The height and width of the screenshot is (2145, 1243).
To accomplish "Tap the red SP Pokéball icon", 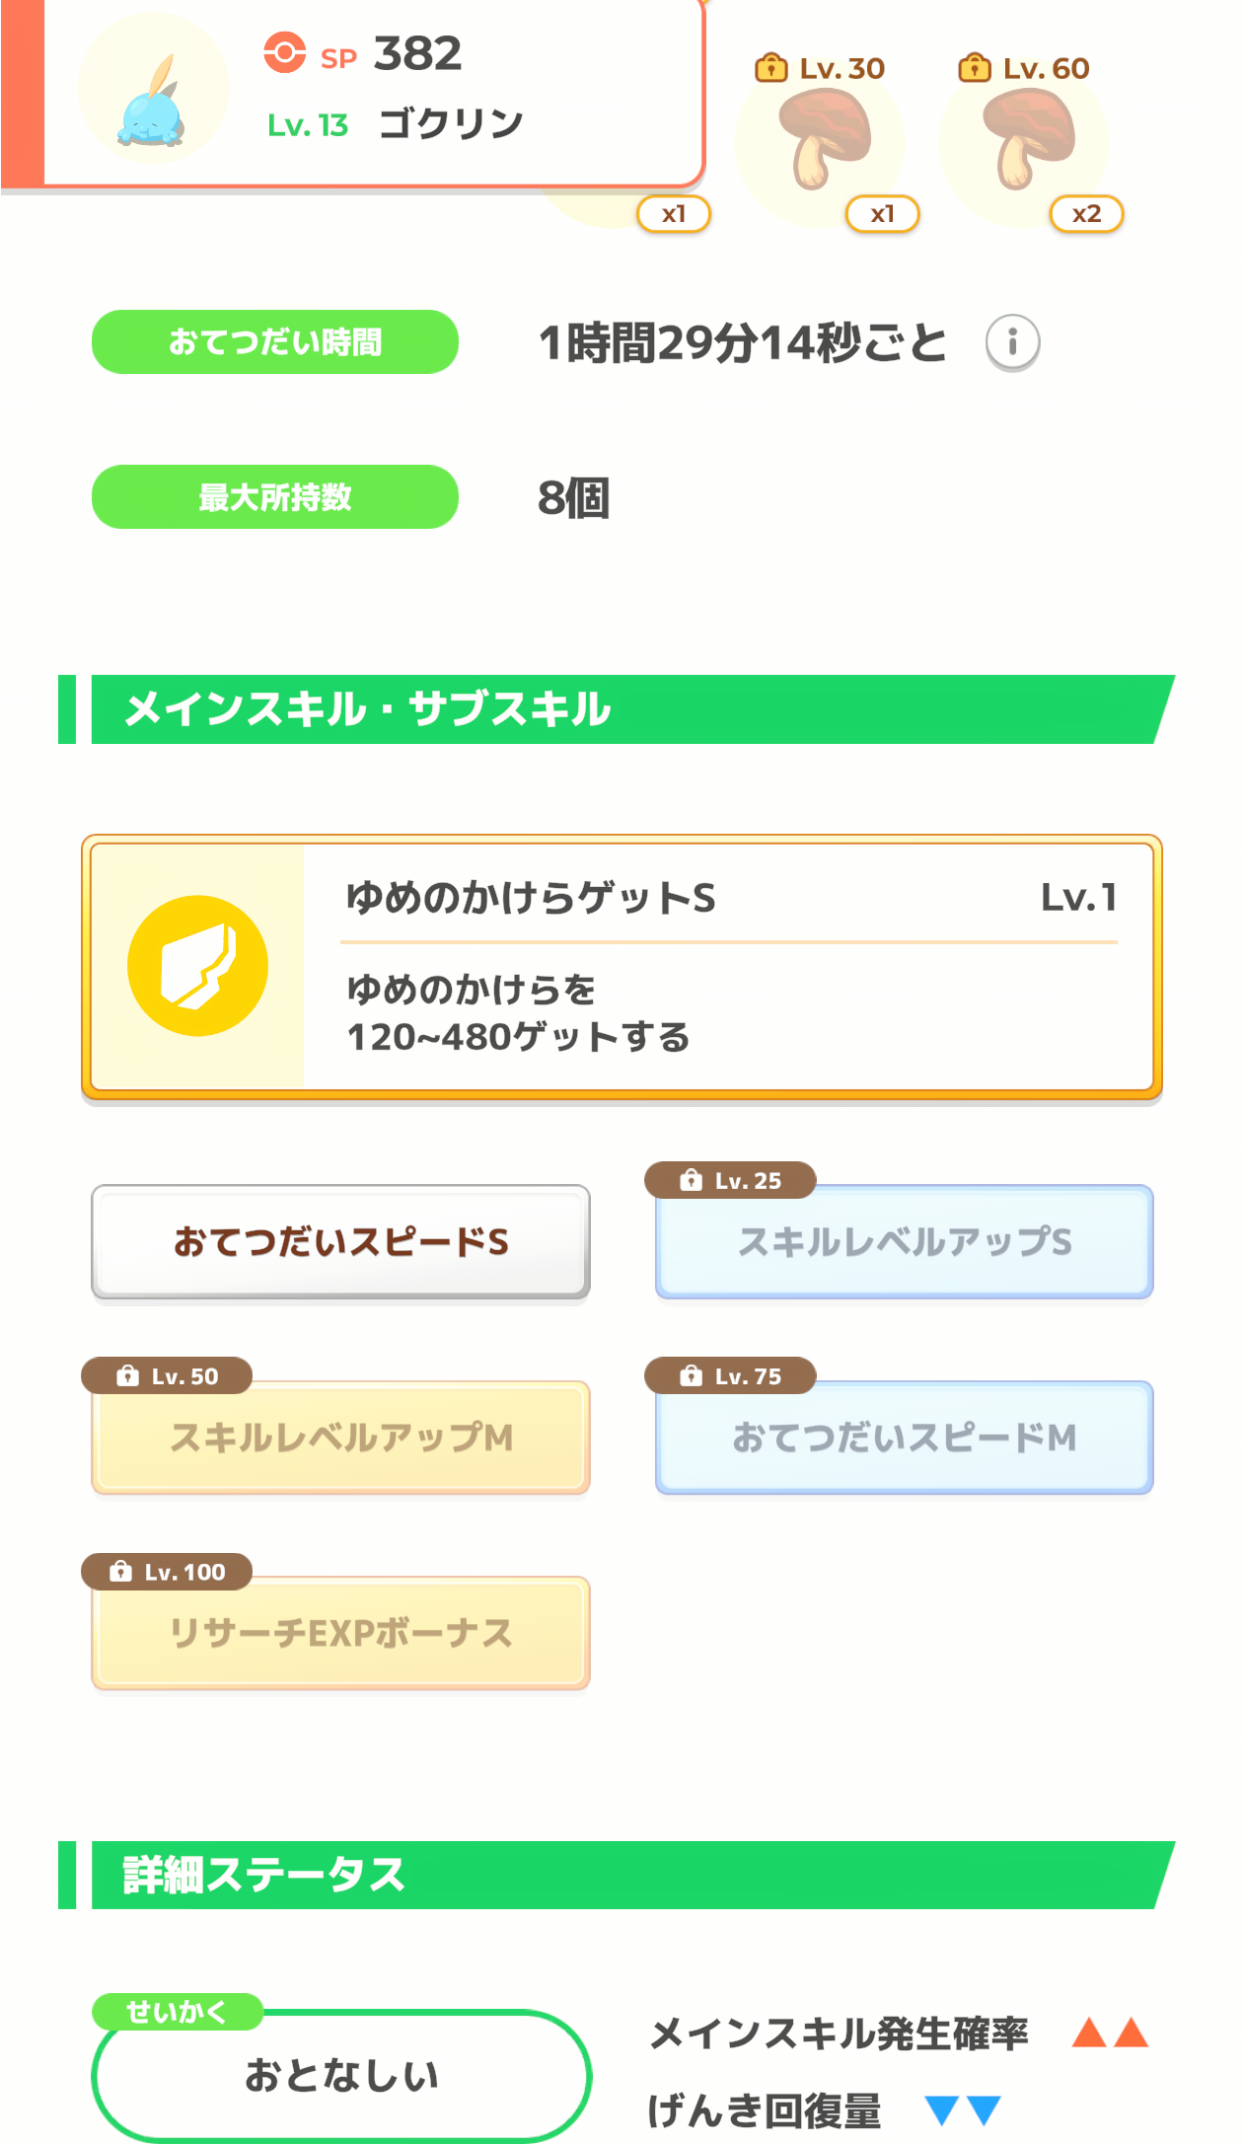I will (284, 52).
